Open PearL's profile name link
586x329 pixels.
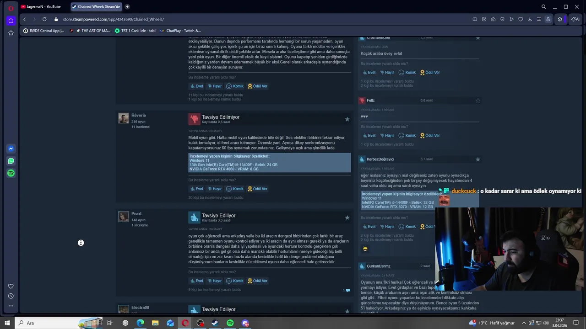coord(137,213)
